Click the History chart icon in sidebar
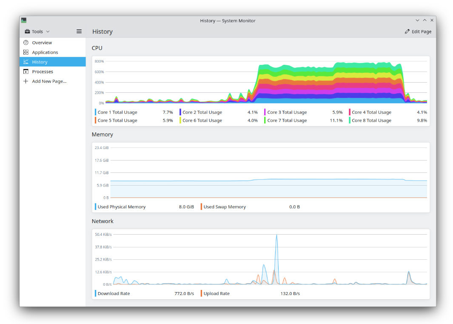Image resolution: width=453 pixels, height=324 pixels. [x=26, y=62]
